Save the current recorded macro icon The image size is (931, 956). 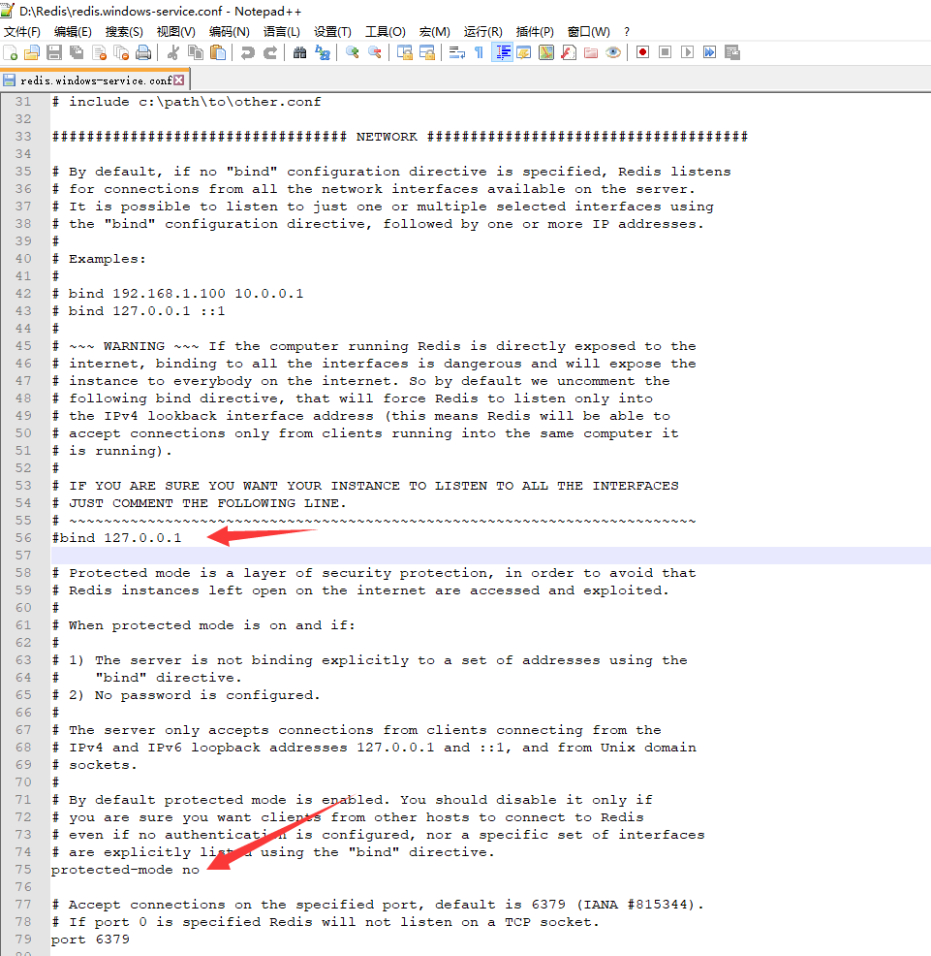(x=732, y=53)
